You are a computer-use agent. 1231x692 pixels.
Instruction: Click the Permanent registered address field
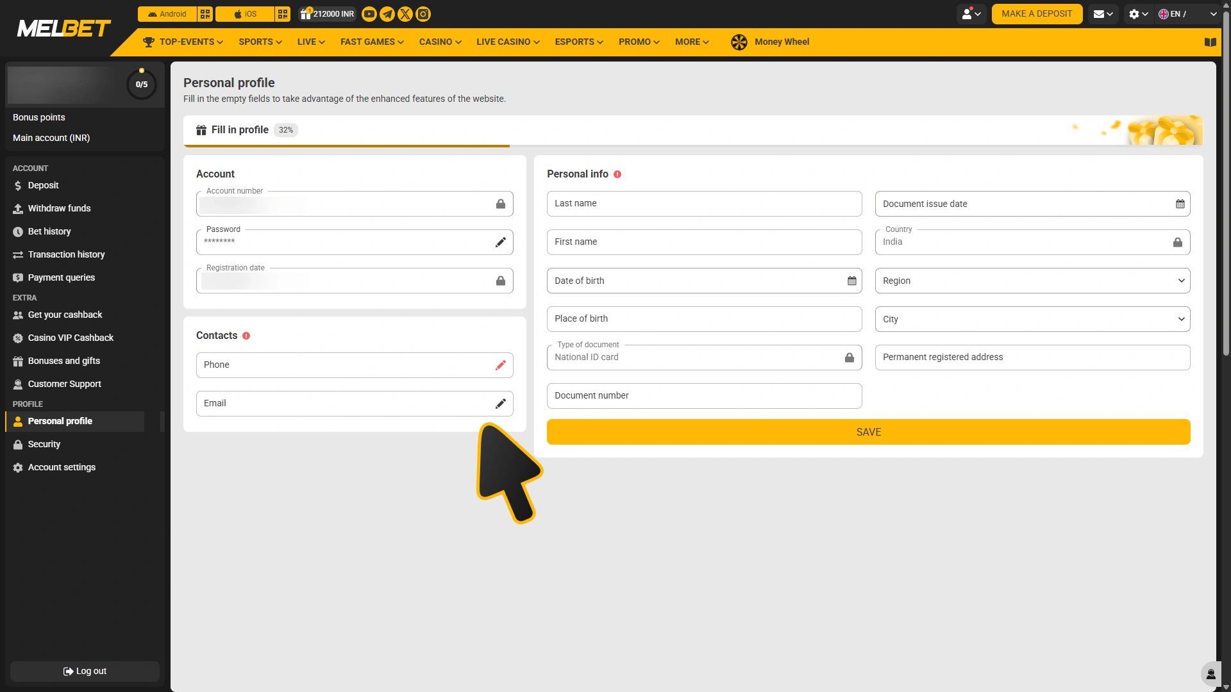pyautogui.click(x=1033, y=358)
